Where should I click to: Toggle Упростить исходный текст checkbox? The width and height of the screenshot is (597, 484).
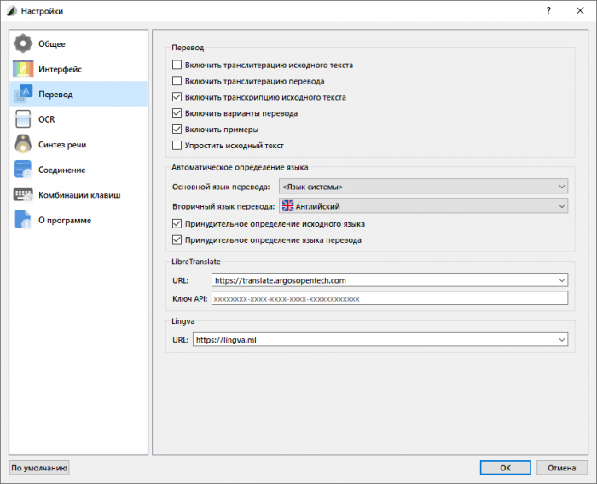coord(177,146)
